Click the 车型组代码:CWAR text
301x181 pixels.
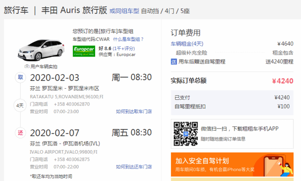point(91,39)
